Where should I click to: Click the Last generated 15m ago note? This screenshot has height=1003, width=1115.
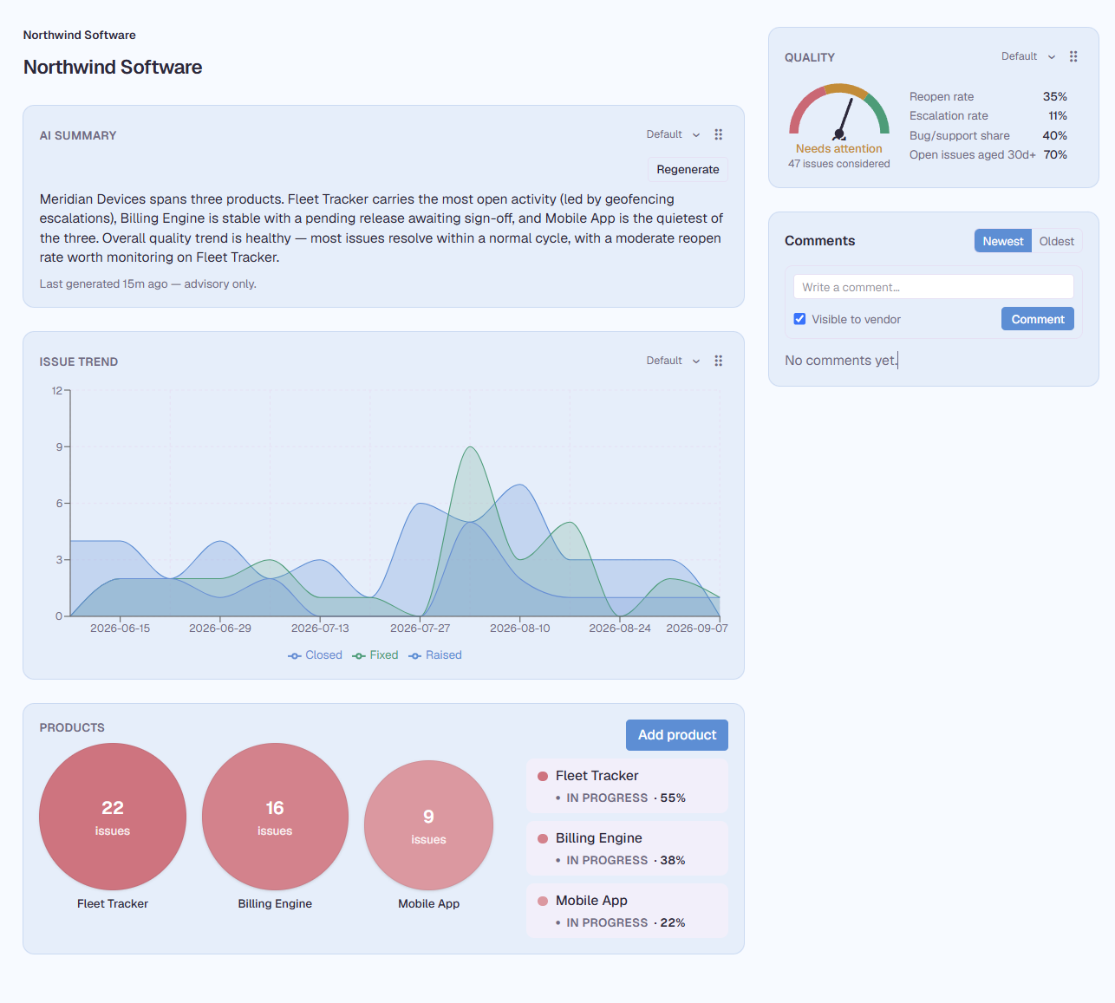(148, 284)
